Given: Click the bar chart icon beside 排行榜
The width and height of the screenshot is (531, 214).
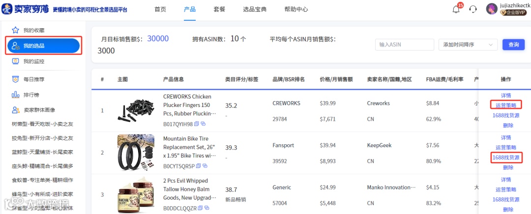Looking at the screenshot, I should pos(15,95).
